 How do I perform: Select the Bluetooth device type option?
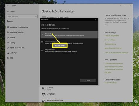click(x=69, y=35)
